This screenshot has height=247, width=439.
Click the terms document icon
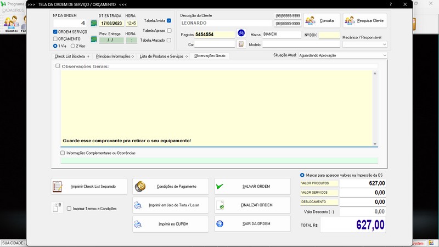57,207
